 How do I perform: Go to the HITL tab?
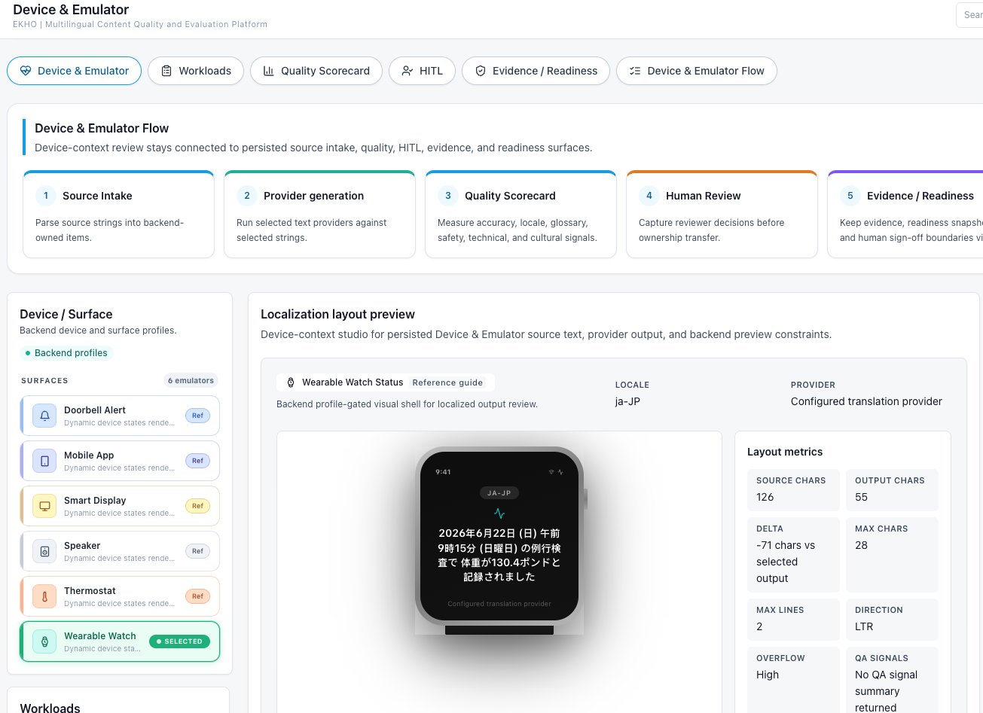(x=422, y=71)
